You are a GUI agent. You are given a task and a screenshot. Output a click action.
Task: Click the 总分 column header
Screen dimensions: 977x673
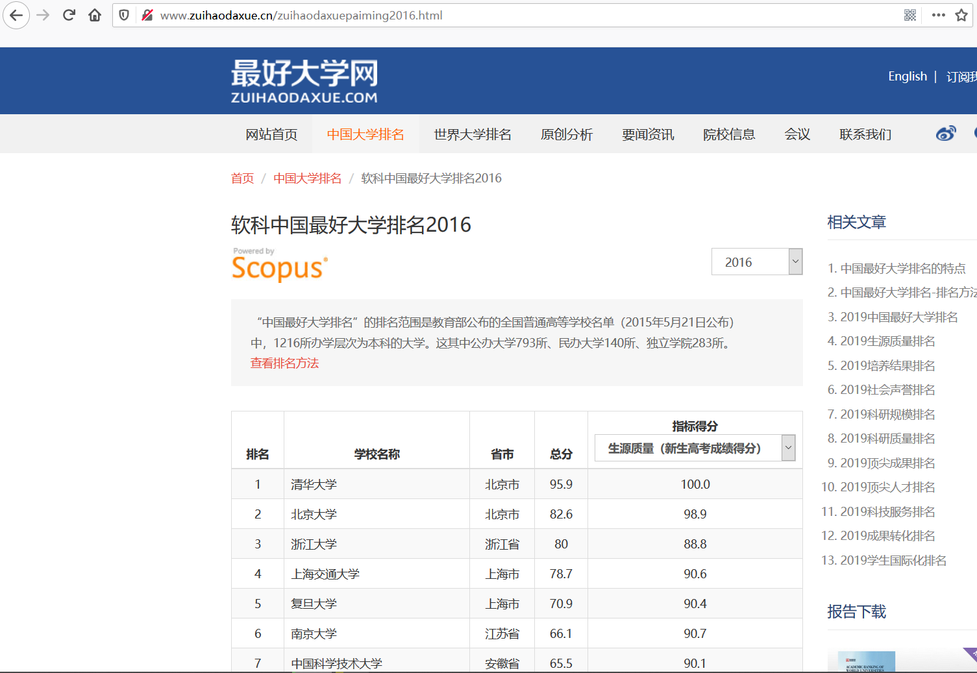[x=561, y=454]
